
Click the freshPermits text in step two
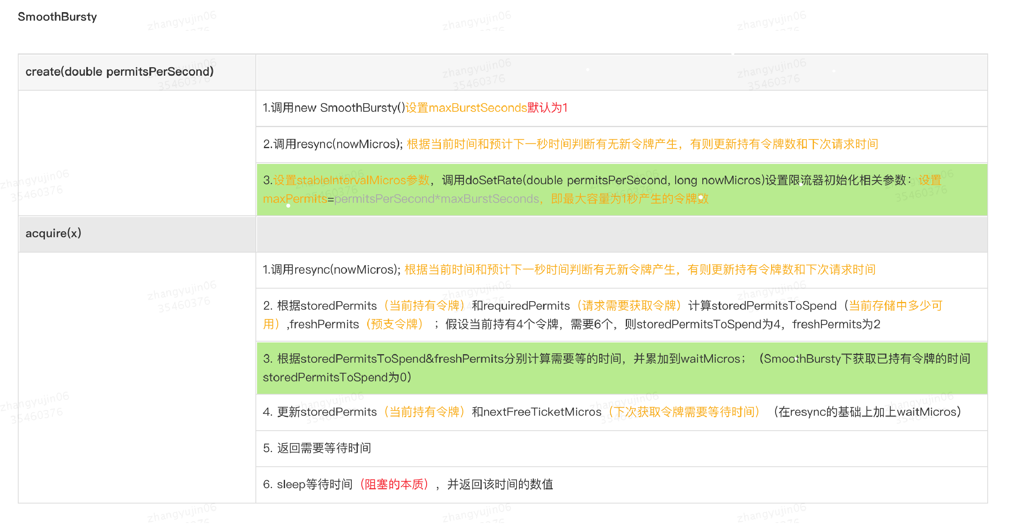pos(324,324)
